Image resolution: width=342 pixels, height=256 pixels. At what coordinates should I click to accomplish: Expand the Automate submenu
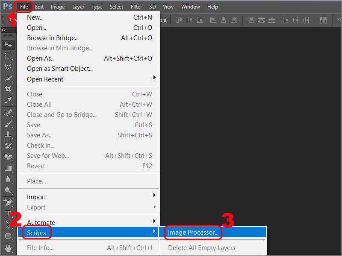88,222
